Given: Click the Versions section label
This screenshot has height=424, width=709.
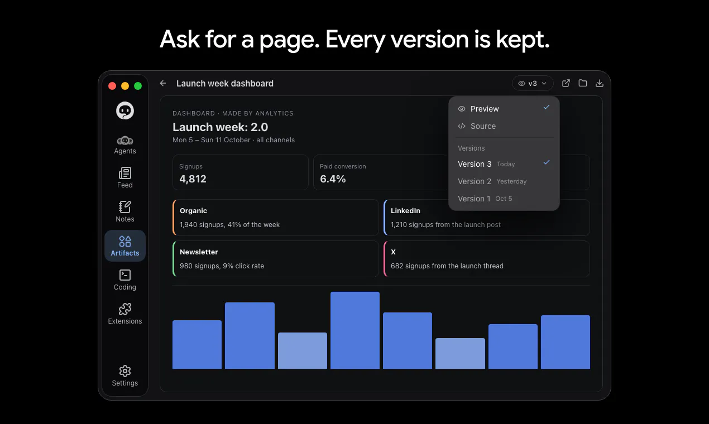Looking at the screenshot, I should tap(471, 148).
